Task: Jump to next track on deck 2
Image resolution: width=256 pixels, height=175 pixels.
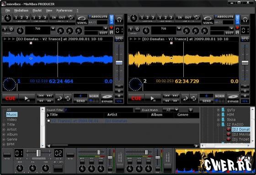Action: (x=175, y=96)
